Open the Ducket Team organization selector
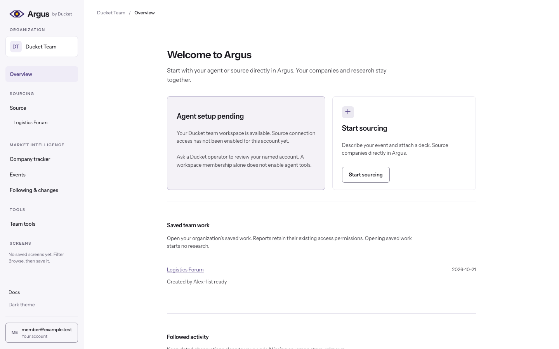The height and width of the screenshot is (349, 559). coord(42,47)
